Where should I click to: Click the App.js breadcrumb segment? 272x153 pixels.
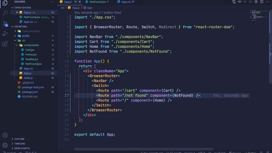(x=76, y=8)
